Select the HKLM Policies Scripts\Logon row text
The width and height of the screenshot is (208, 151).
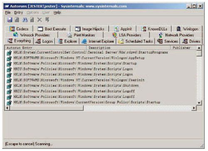pyautogui.click(x=73, y=74)
